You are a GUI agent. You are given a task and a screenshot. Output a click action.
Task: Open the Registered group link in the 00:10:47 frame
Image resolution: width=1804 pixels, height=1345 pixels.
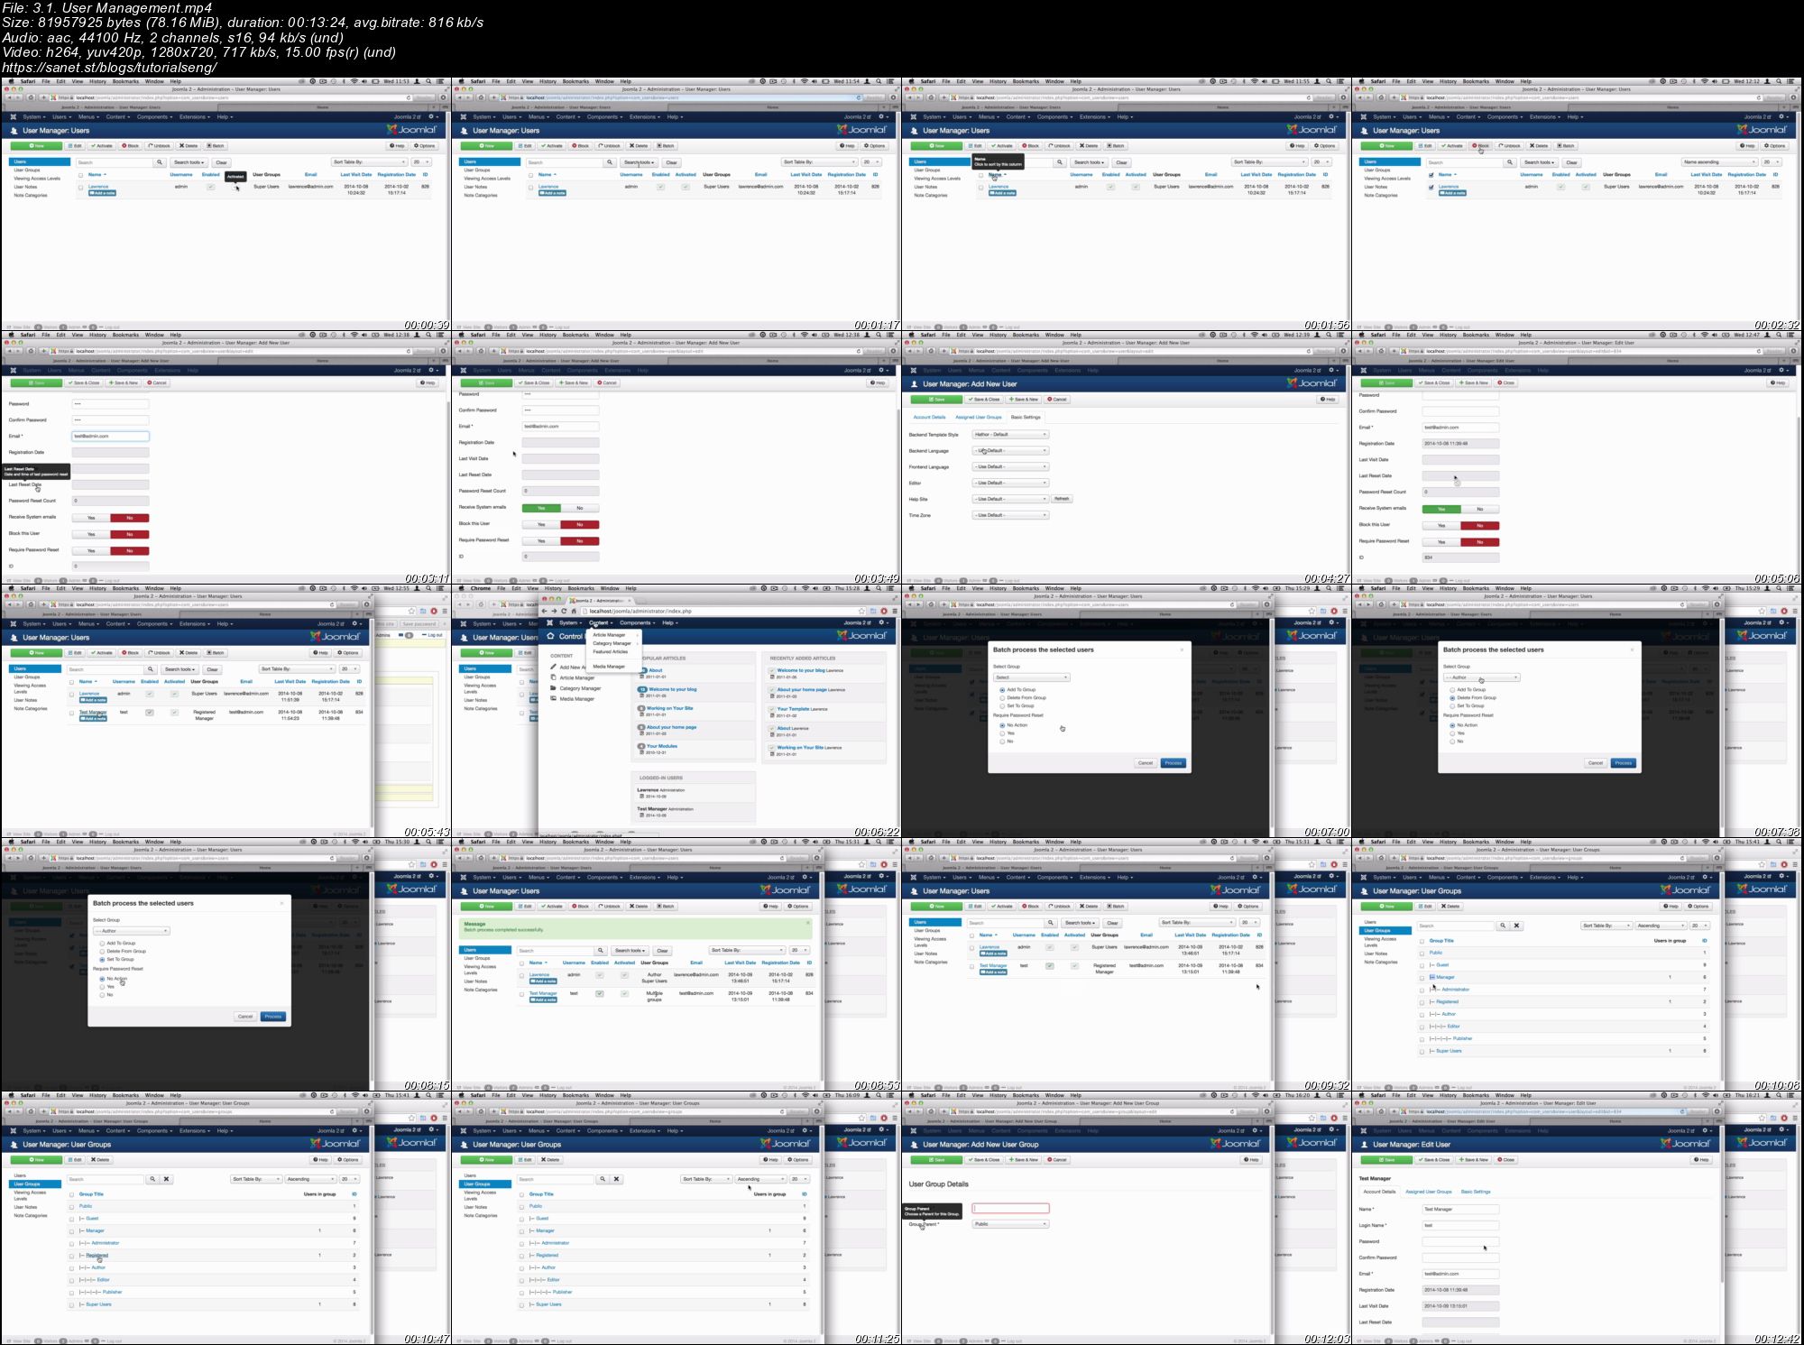coord(97,1255)
